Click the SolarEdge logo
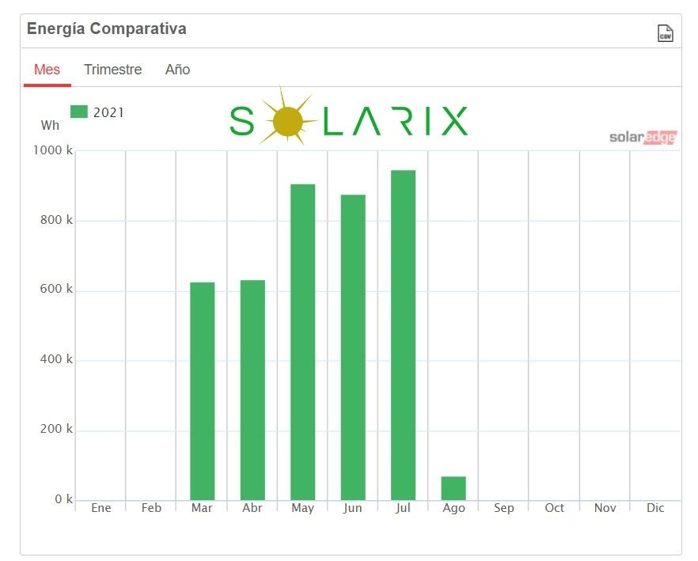Image resolution: width=698 pixels, height=561 pixels. coord(643,137)
